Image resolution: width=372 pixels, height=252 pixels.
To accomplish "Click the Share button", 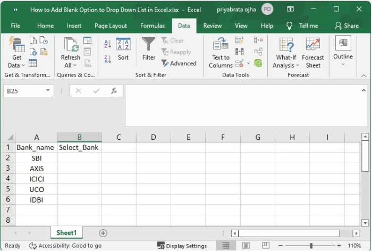I will coord(346,26).
